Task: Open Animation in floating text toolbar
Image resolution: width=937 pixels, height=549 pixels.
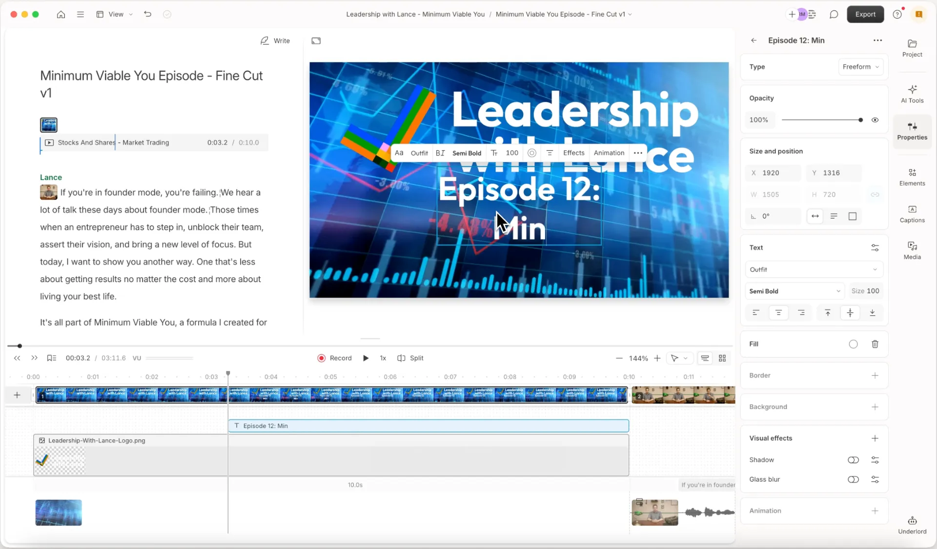Action: [609, 153]
